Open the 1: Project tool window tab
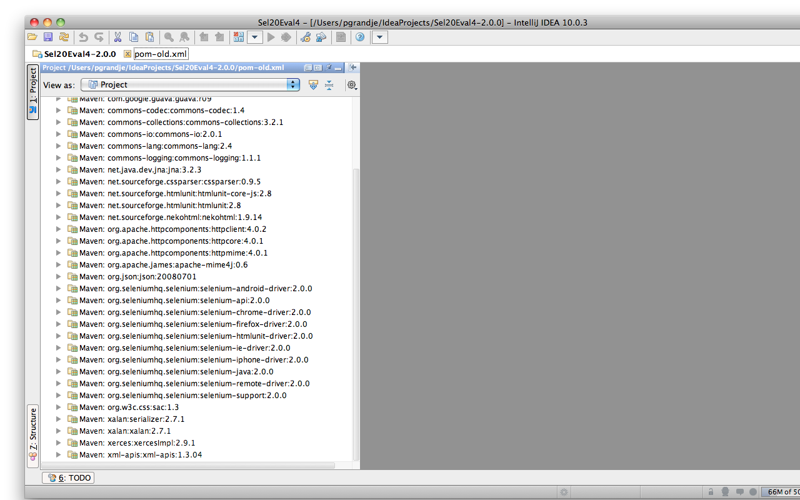 pos(32,91)
